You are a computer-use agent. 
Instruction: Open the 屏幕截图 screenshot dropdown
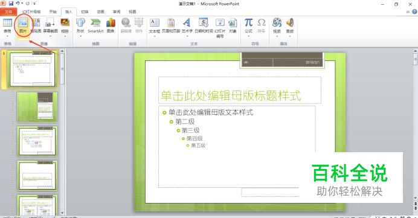[50, 36]
